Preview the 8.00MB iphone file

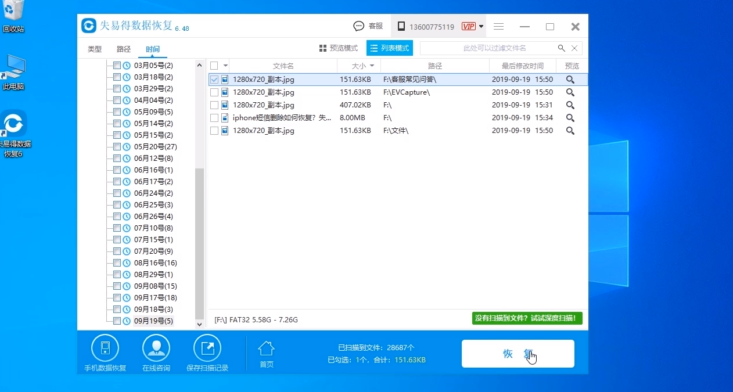click(570, 118)
